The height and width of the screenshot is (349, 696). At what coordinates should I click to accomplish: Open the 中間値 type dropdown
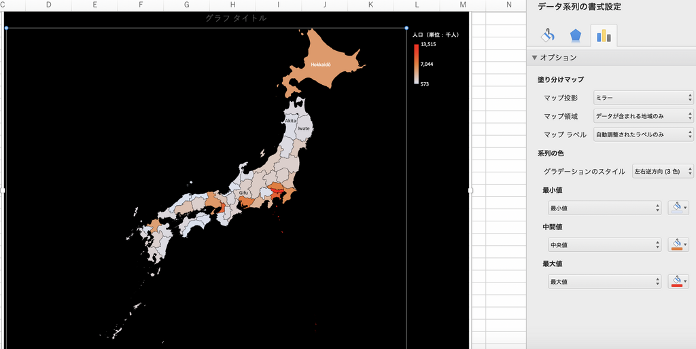tap(604, 244)
